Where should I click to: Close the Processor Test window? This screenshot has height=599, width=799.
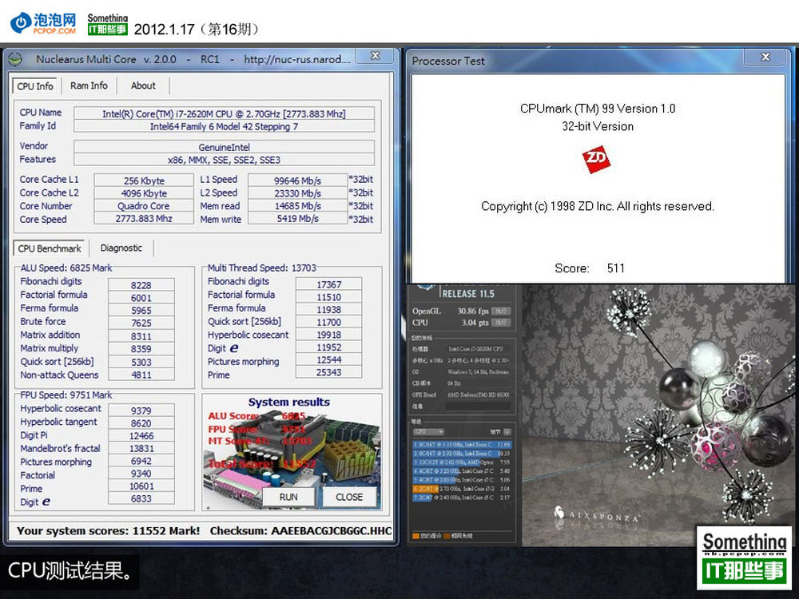pyautogui.click(x=765, y=57)
